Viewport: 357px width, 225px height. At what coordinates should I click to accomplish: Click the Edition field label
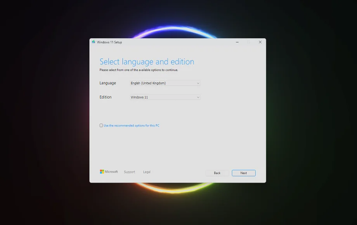tap(106, 97)
